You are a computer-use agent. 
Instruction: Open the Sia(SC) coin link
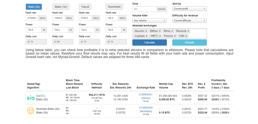pyautogui.click(x=41, y=96)
